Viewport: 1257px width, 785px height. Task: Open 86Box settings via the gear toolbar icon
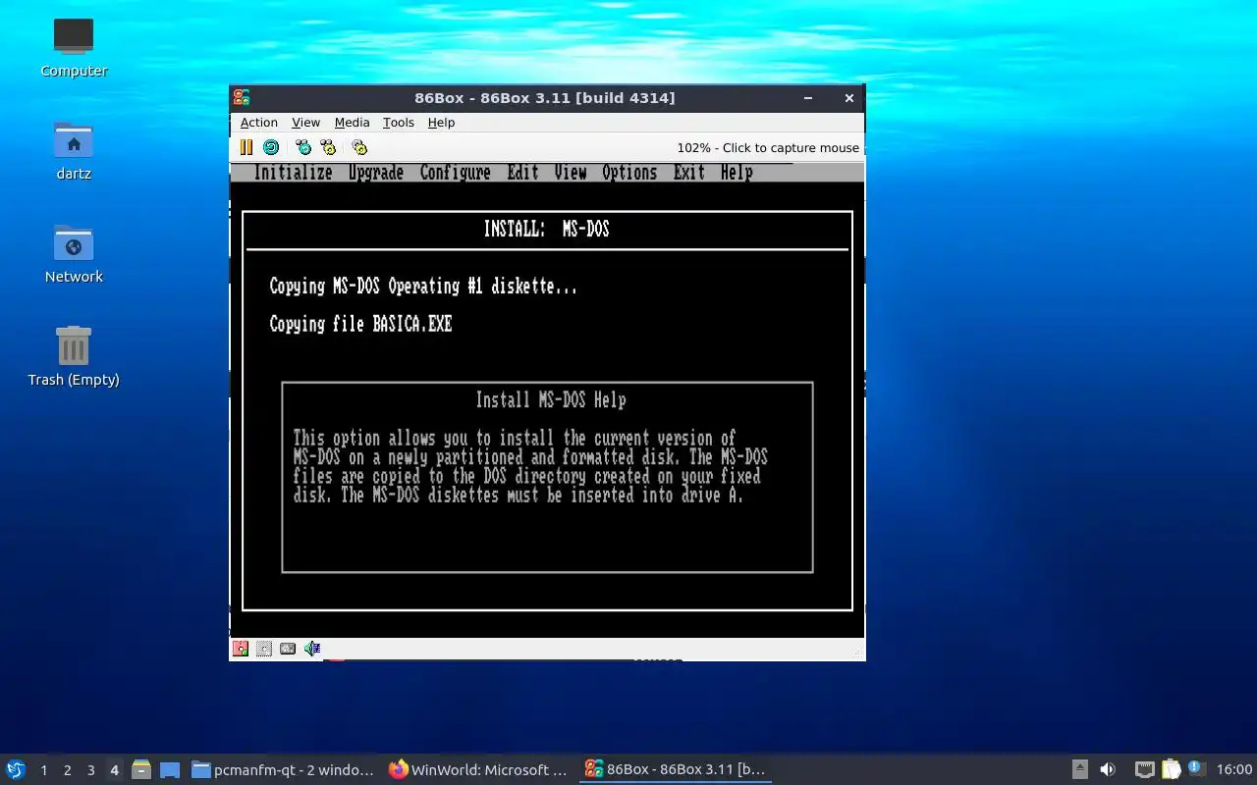click(359, 147)
